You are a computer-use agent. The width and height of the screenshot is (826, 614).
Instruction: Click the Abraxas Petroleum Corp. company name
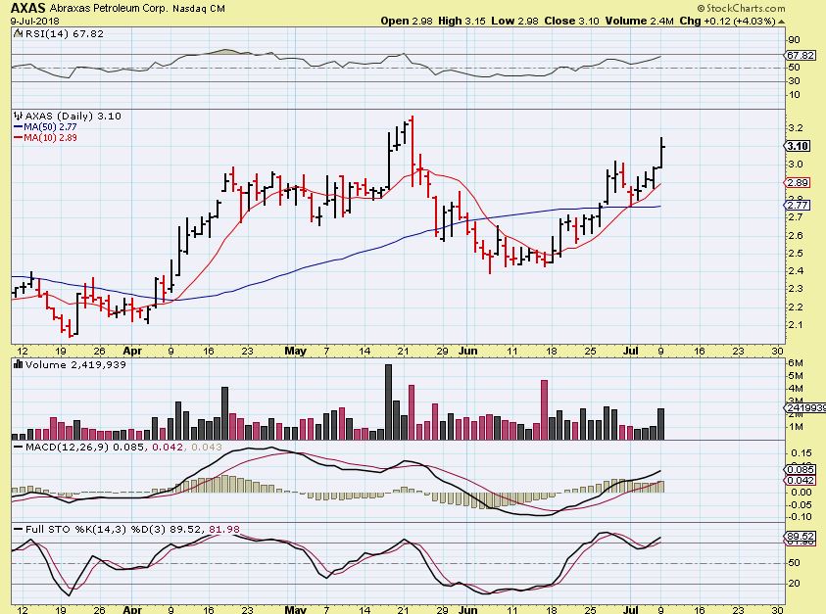[x=109, y=9]
